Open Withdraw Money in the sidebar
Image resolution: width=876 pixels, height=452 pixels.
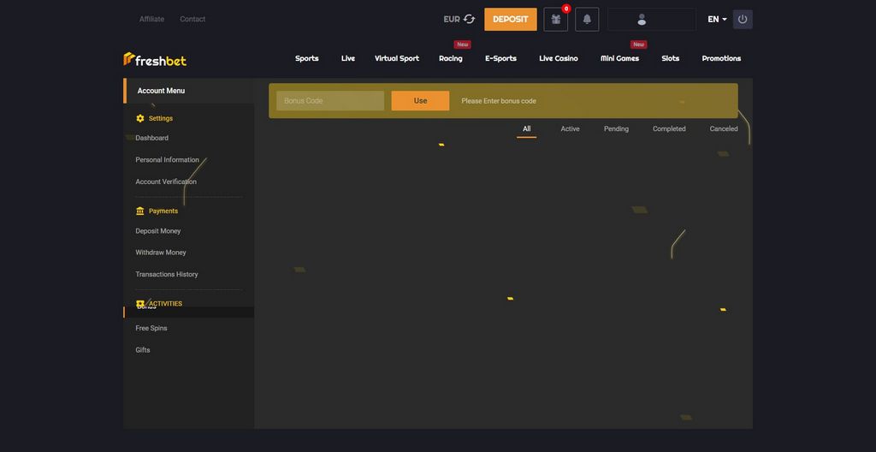(x=161, y=253)
